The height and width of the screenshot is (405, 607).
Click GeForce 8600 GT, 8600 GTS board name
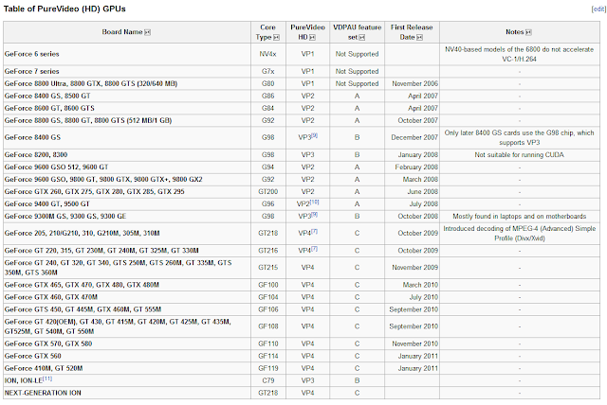coord(49,109)
